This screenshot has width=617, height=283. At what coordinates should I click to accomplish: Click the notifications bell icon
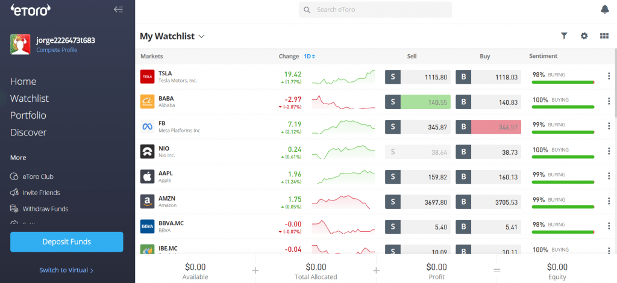pyautogui.click(x=604, y=9)
